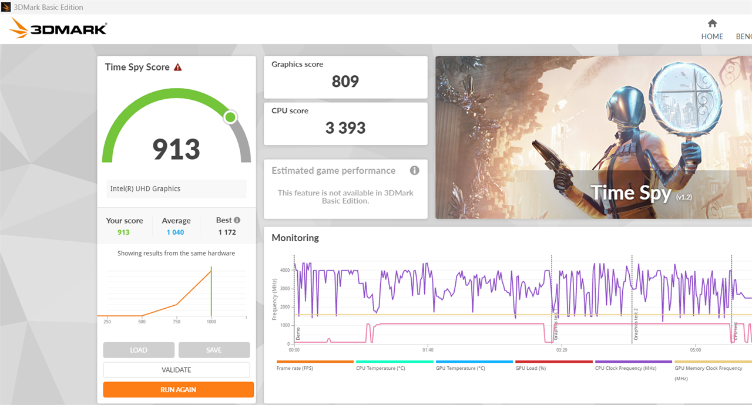Open the Home icon in navigation
This screenshot has height=405, width=752.
pos(712,23)
